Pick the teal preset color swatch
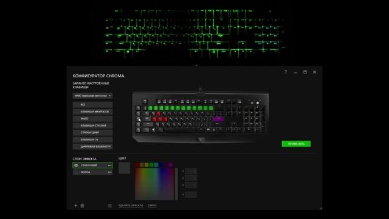Viewport: 389px width, 219px height. point(156,165)
